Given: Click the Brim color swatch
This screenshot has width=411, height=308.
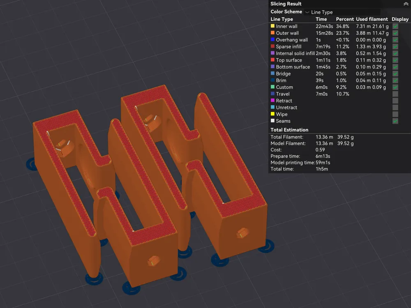Looking at the screenshot, I should tap(272, 80).
